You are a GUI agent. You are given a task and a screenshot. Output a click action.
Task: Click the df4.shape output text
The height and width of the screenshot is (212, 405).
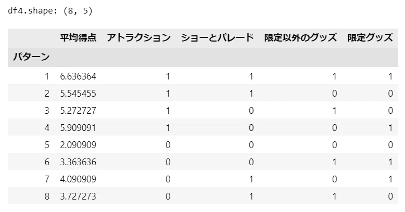point(50,11)
